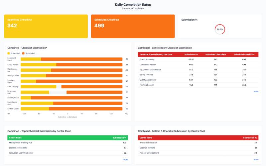Screen dimensions: 266x166
Task: Click the yellow Submitted legend color swatch
Action: 9,53
